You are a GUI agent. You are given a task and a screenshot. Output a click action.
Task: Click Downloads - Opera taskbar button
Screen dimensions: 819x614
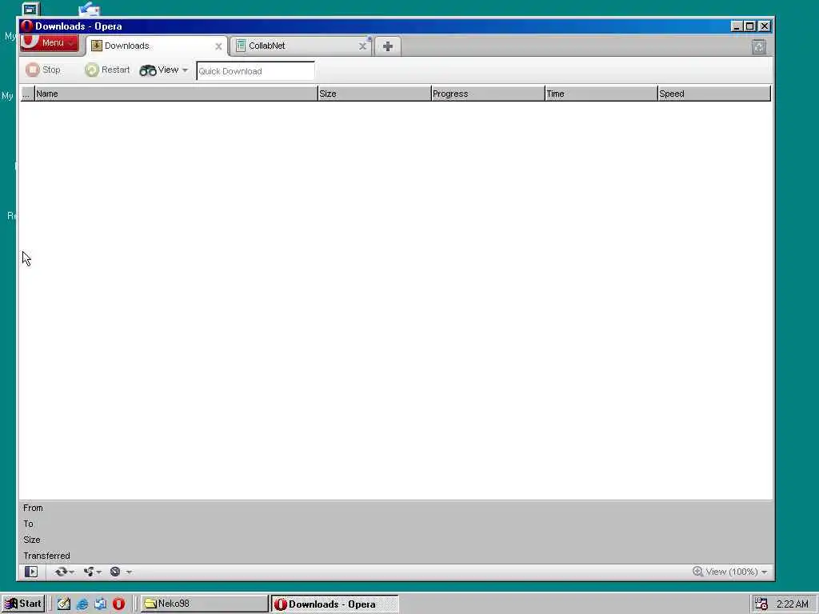click(x=335, y=604)
